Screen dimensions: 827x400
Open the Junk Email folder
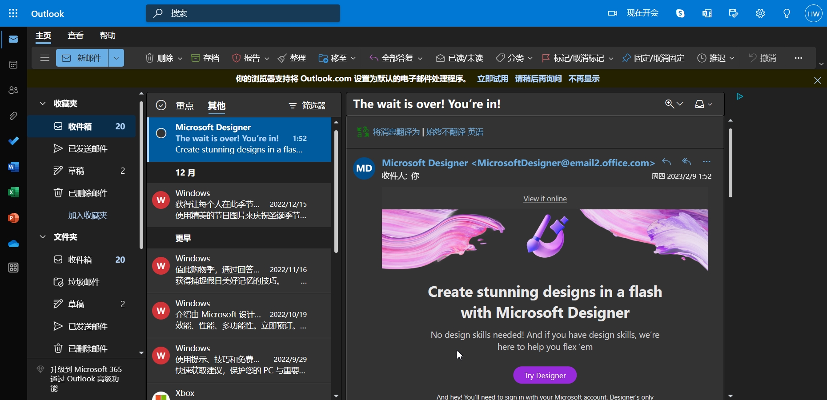[84, 282]
